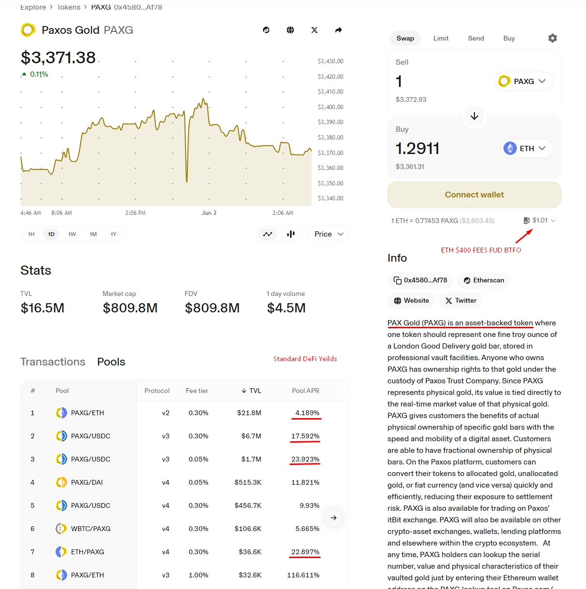Switch to the Limit tab
Screen dimensions: 586x589
(441, 38)
